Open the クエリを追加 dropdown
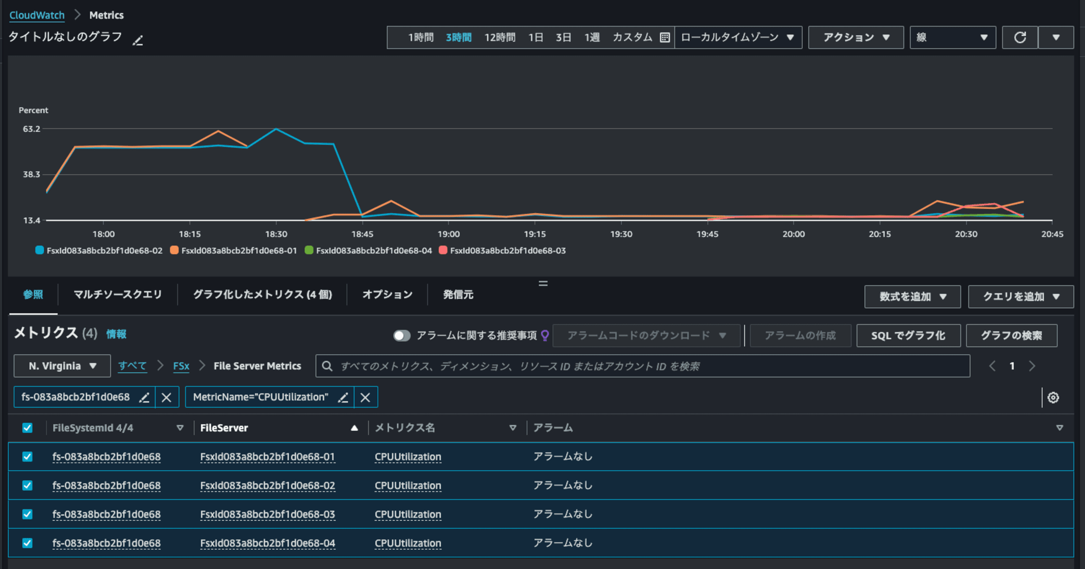1085x569 pixels. [x=1020, y=297]
